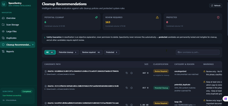
Task: Click file icon of sha256-161ddde4 row
Action: [x=45, y=71]
